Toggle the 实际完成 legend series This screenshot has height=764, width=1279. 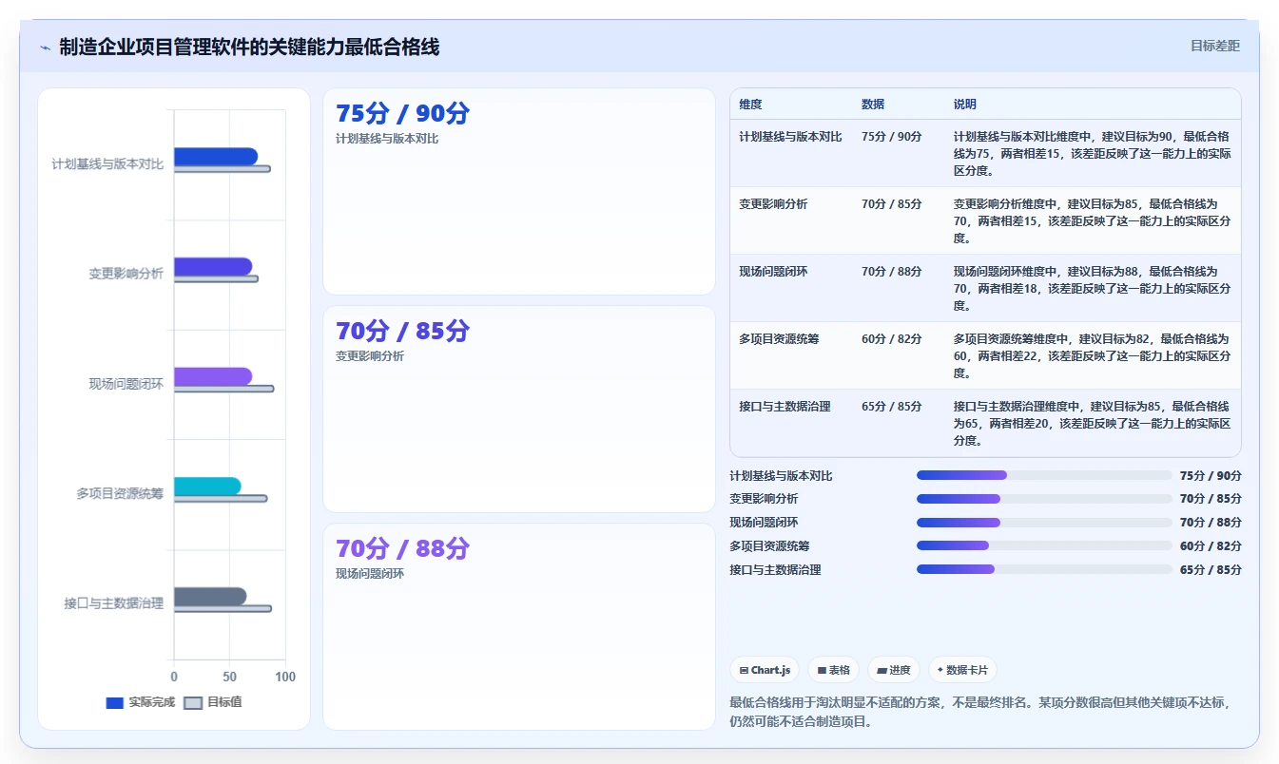click(x=140, y=702)
